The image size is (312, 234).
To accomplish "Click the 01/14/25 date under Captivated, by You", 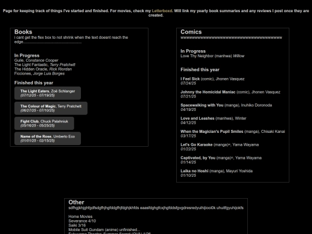I will [188, 162].
